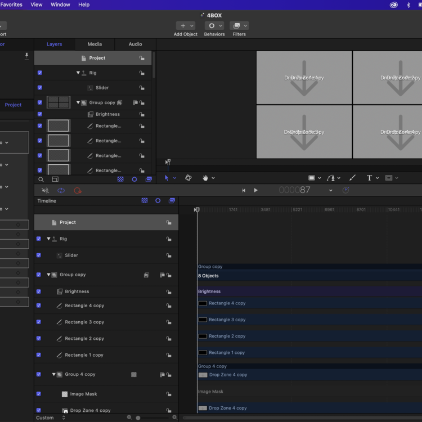The image size is (422, 422).
Task: Toggle the record animation button
Action: coord(78,191)
